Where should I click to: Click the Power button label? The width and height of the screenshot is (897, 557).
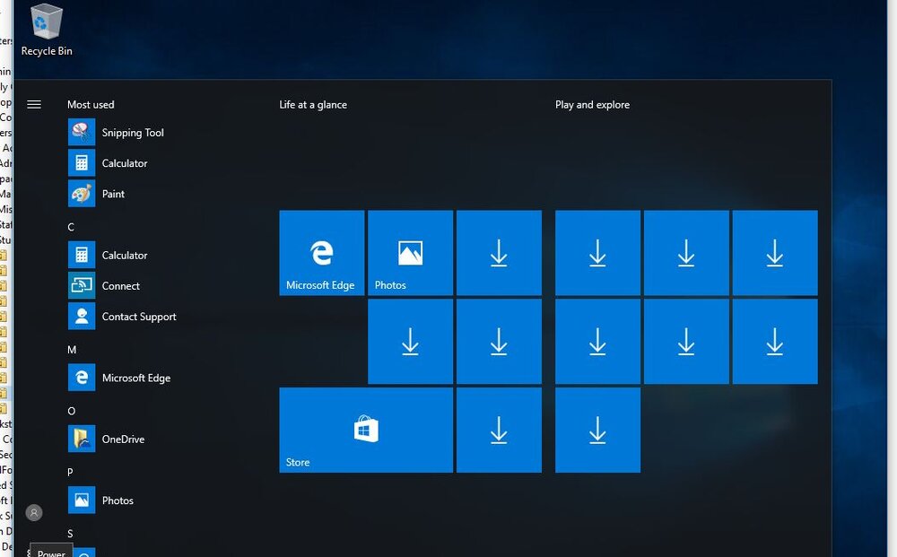click(x=51, y=553)
